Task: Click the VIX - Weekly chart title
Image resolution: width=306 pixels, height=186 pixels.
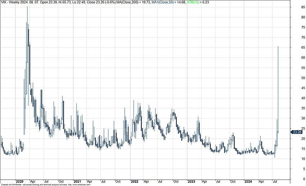Action: click(x=10, y=2)
